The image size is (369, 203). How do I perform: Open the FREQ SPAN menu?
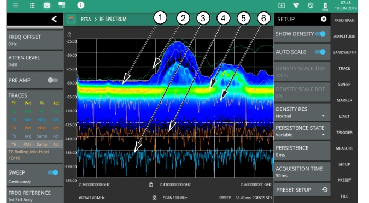click(x=344, y=20)
